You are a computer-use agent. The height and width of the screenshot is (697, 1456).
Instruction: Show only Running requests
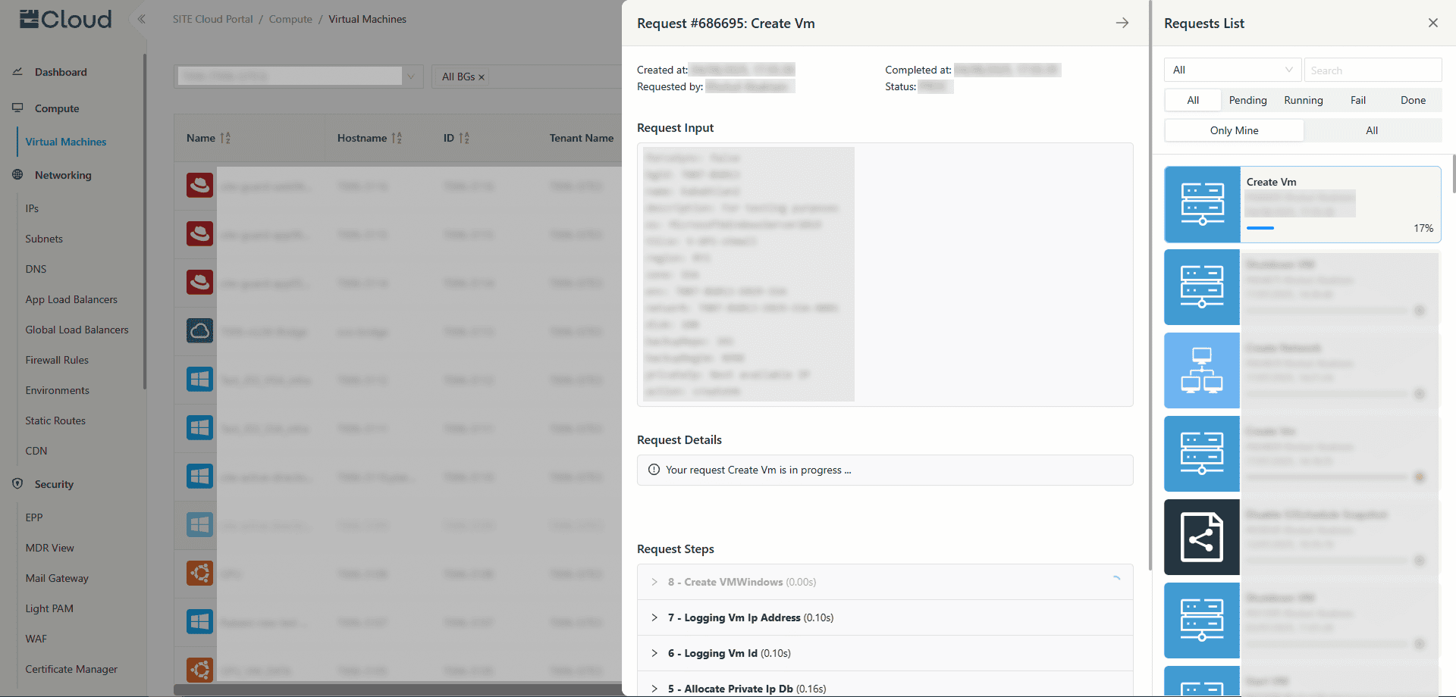click(x=1303, y=100)
